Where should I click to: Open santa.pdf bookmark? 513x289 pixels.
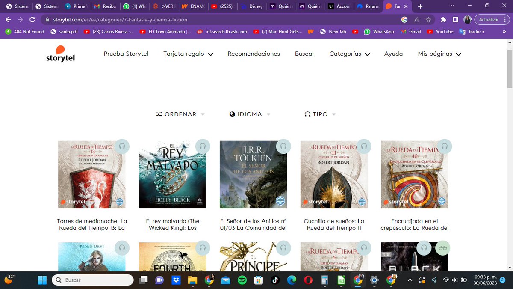click(64, 31)
